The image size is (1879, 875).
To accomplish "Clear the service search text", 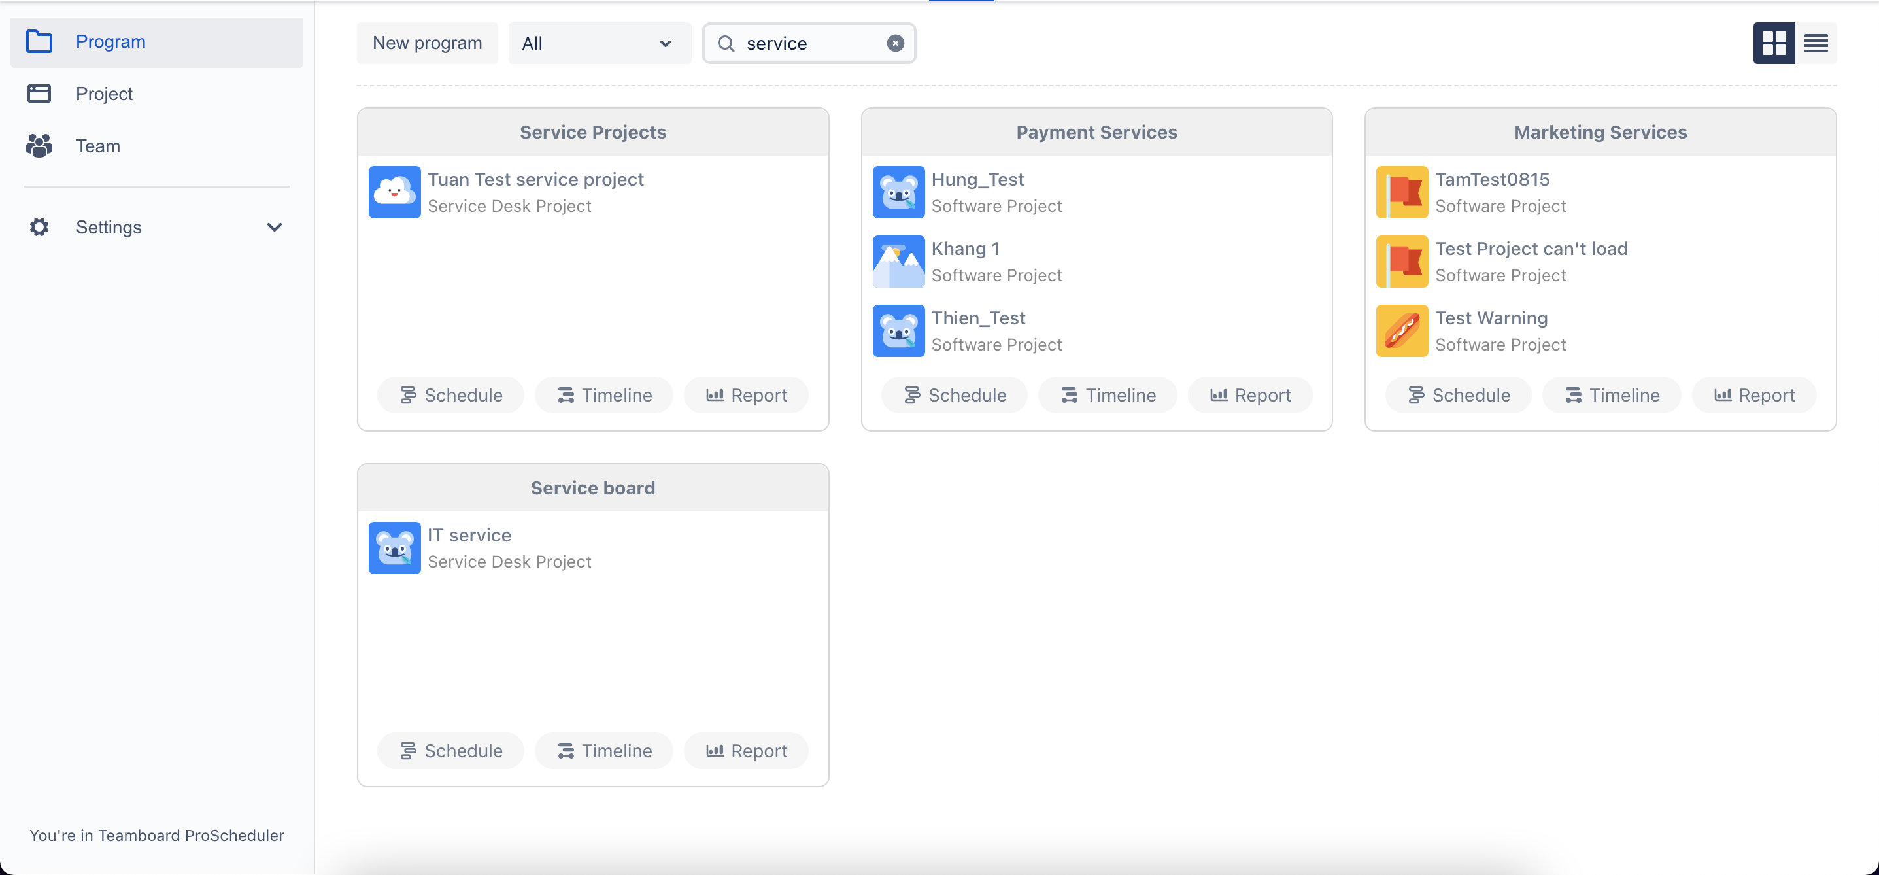I will [895, 43].
